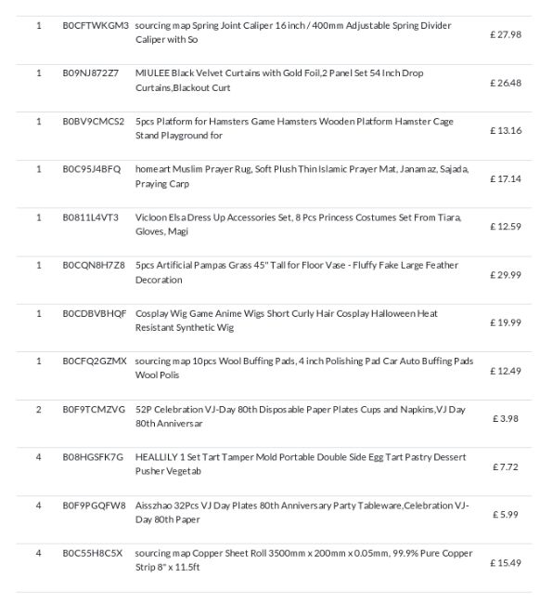The height and width of the screenshot is (604, 540).
Task: Select the £ 26.48 price
Action: coord(506,83)
